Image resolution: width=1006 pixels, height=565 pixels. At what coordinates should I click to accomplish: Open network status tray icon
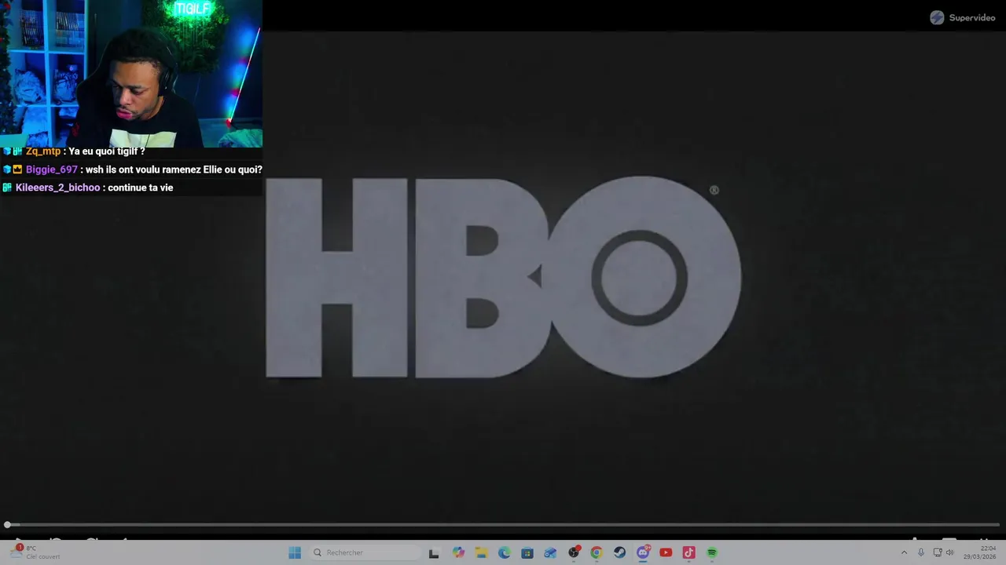point(937,552)
